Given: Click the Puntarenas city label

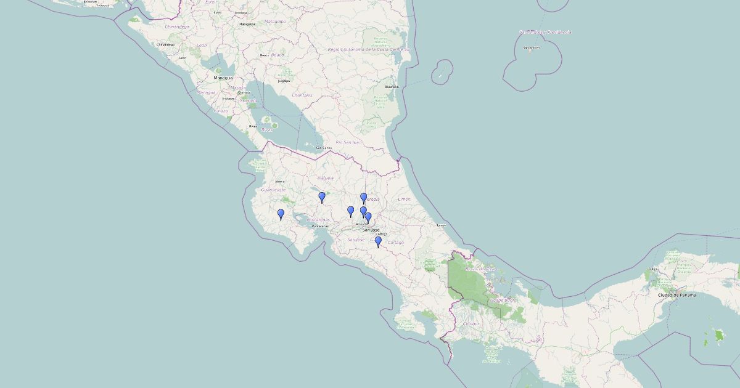Looking at the screenshot, I should point(320,226).
